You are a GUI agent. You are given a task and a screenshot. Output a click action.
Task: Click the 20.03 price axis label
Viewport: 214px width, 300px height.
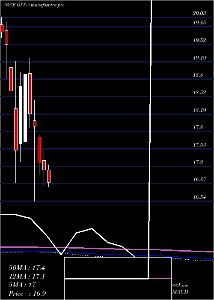click(x=199, y=13)
